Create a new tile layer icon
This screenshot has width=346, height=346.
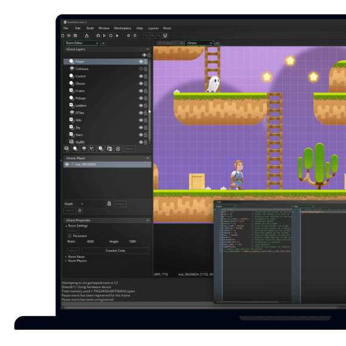[84, 149]
